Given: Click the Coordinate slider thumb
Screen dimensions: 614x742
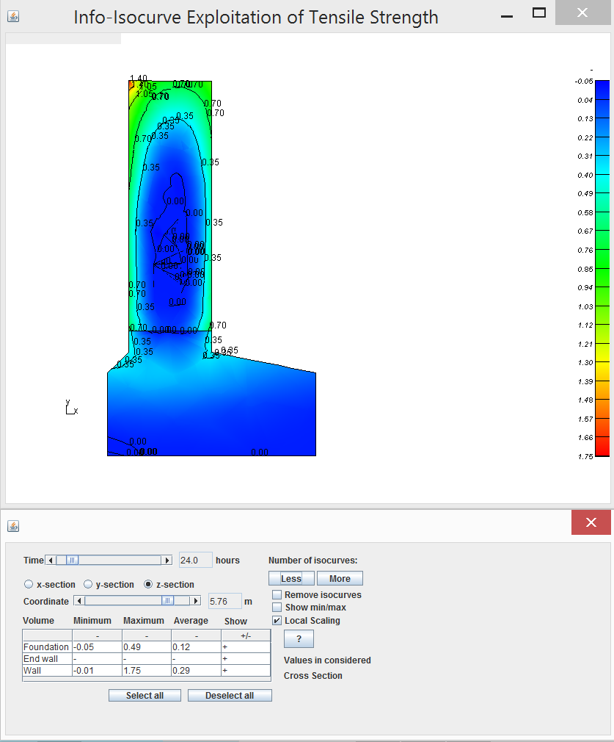Looking at the screenshot, I should 167,601.
